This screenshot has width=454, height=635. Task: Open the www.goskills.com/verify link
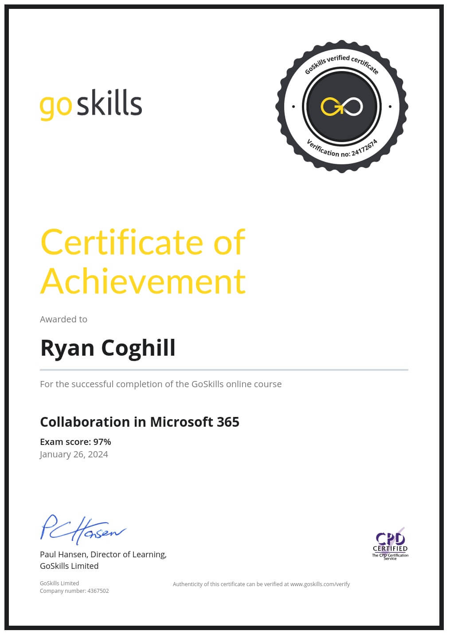[320, 584]
